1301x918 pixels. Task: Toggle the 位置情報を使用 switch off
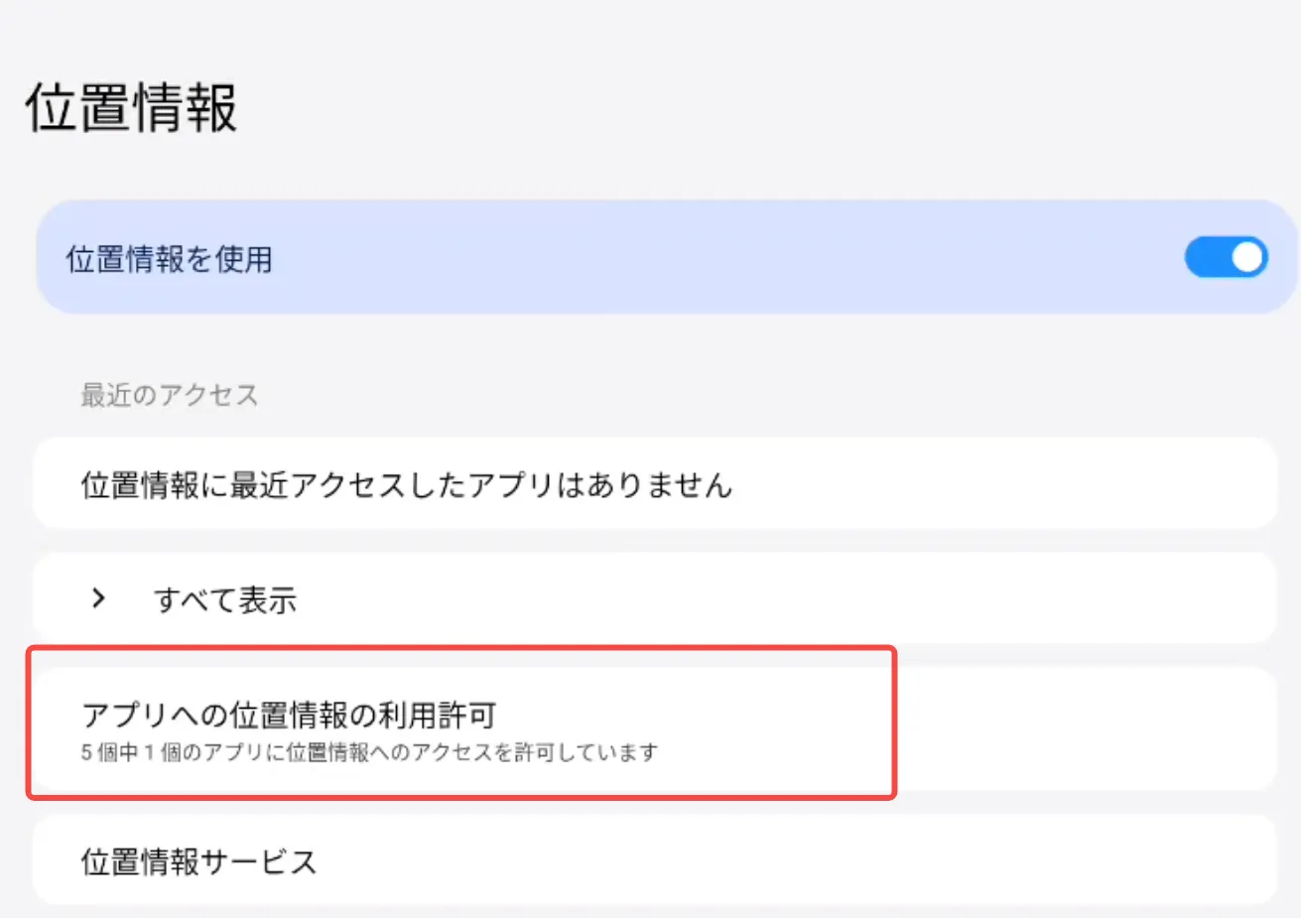(x=1226, y=258)
